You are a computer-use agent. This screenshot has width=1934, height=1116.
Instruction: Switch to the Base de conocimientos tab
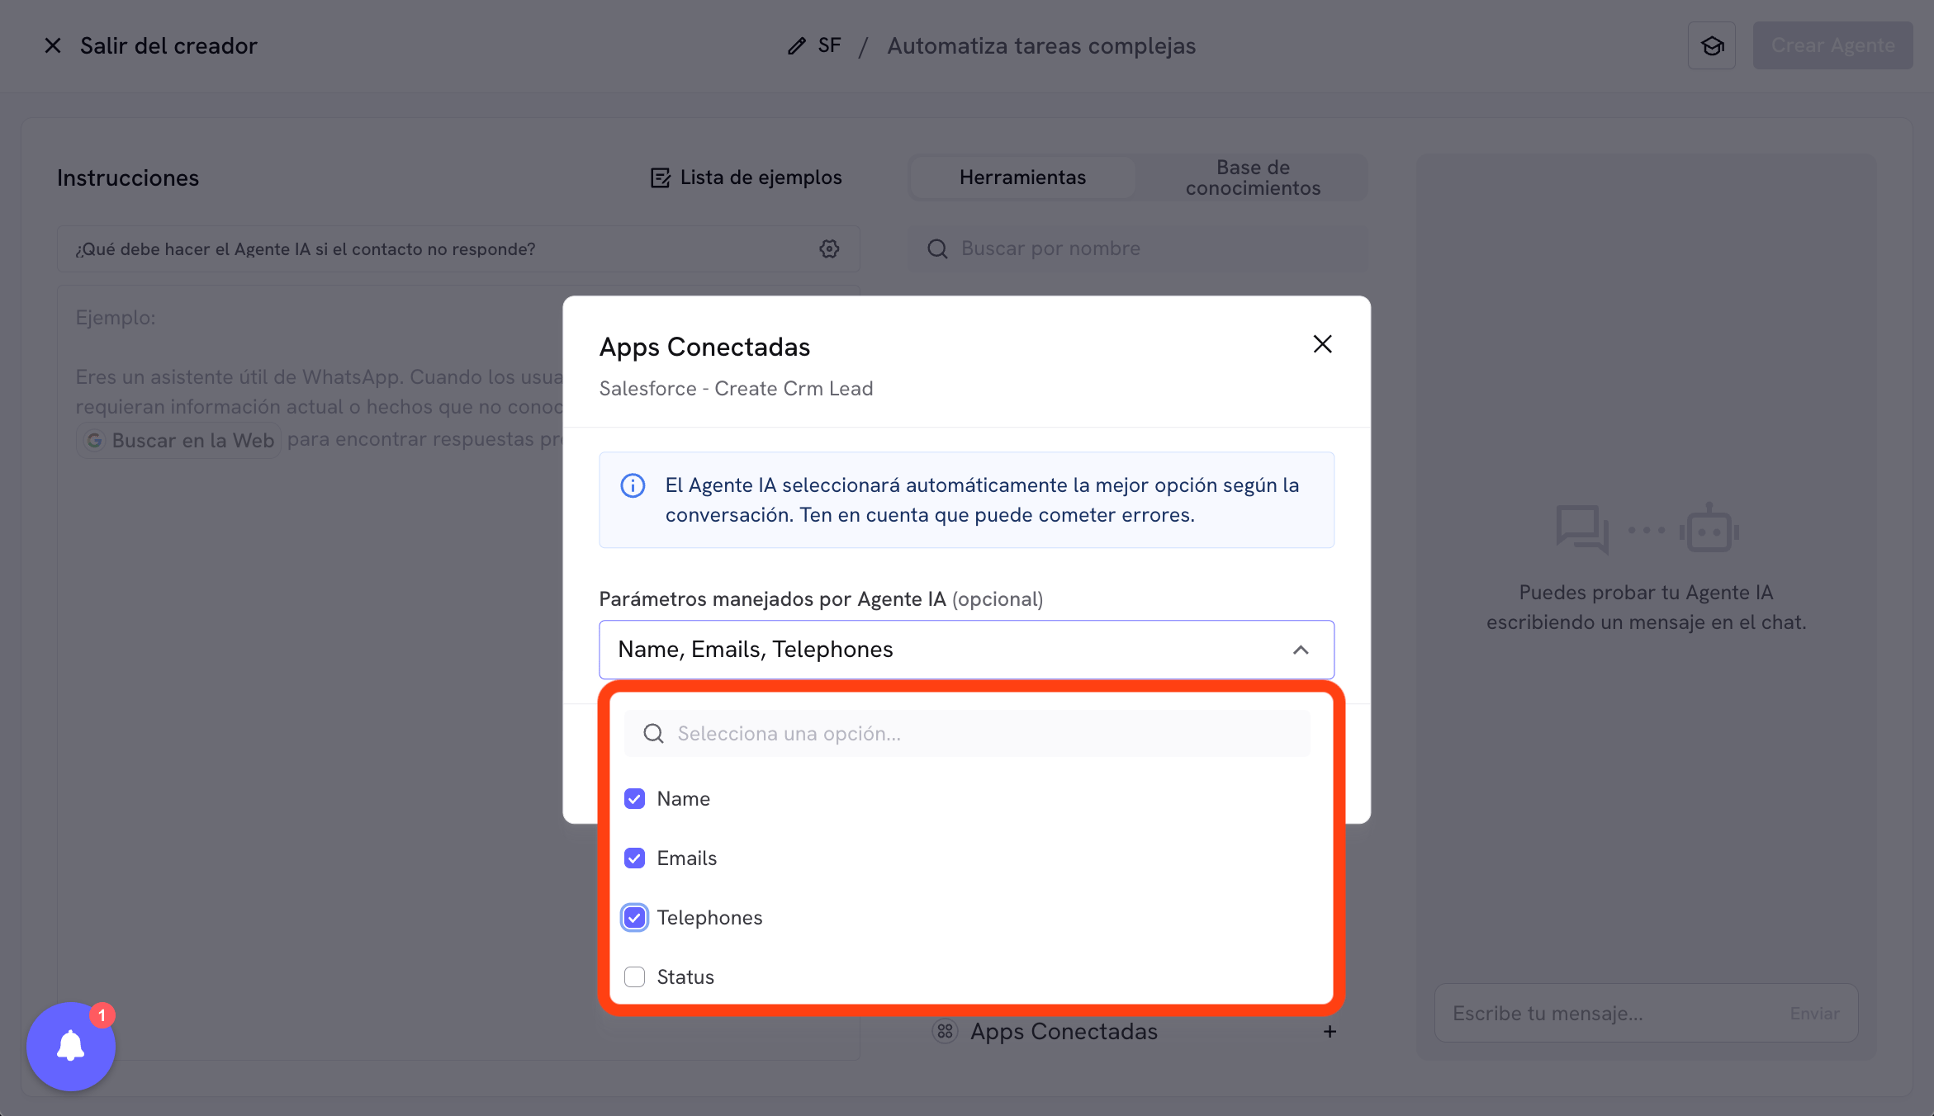pos(1252,177)
